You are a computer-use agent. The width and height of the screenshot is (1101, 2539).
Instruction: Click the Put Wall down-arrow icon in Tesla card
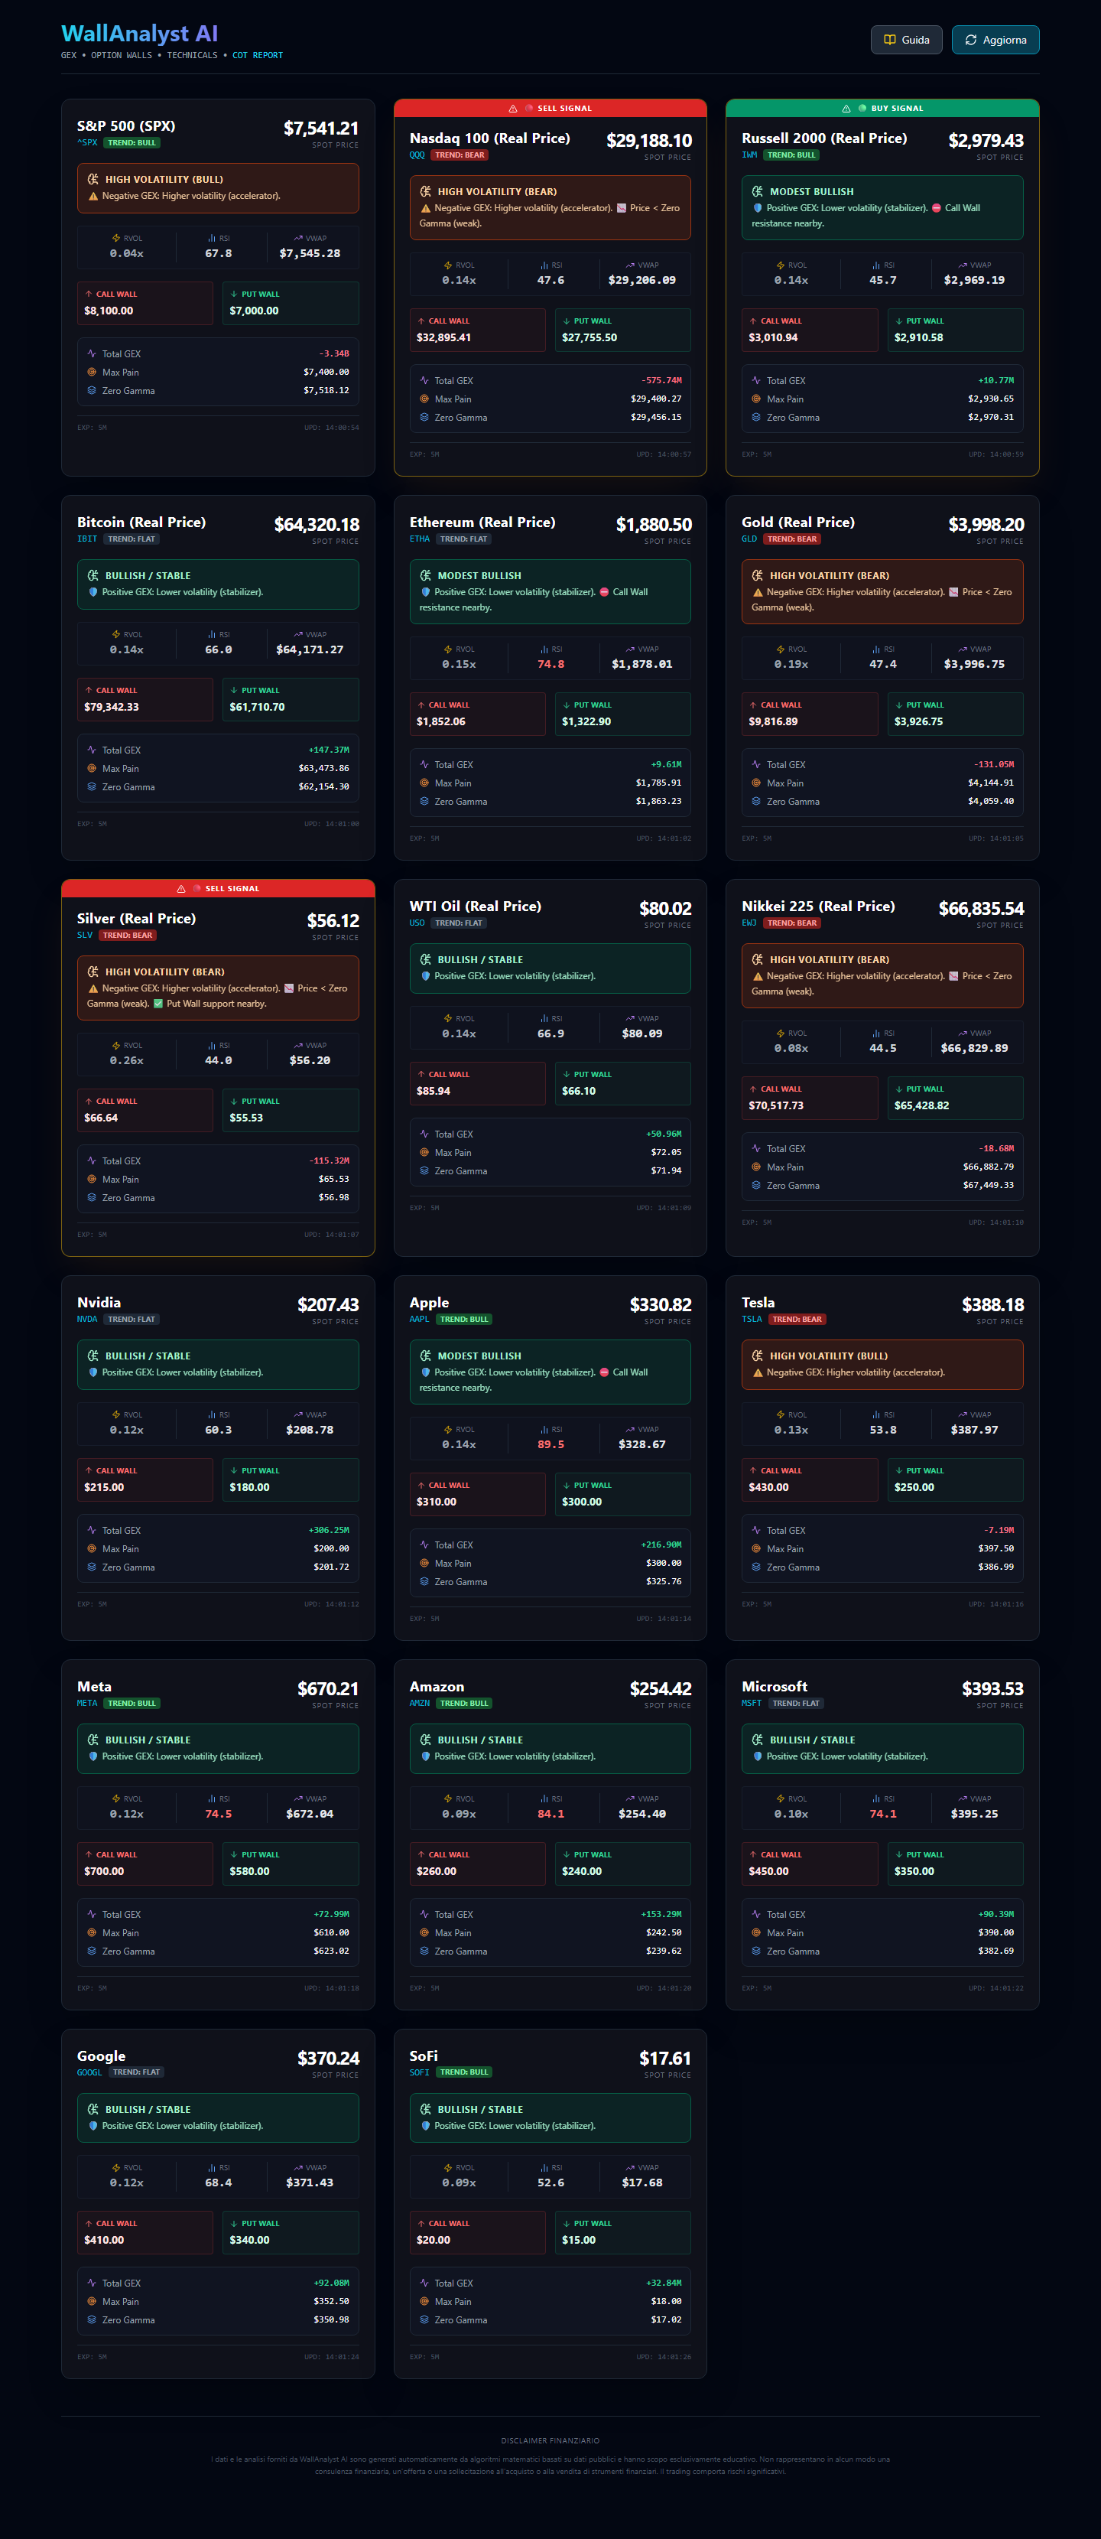(898, 1470)
